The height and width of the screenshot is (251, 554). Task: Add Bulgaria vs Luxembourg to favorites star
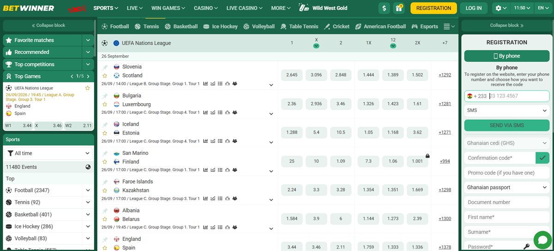[105, 105]
